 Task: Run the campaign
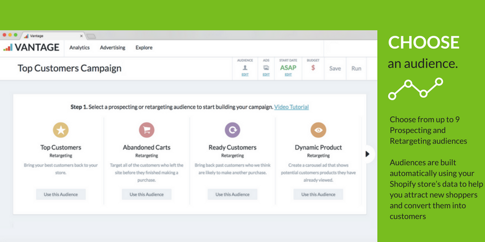point(356,68)
